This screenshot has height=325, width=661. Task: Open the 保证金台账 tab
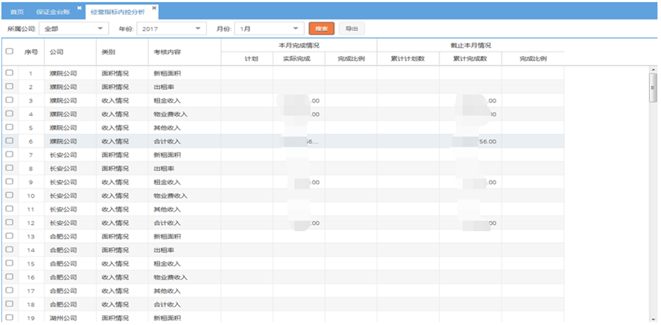(55, 12)
